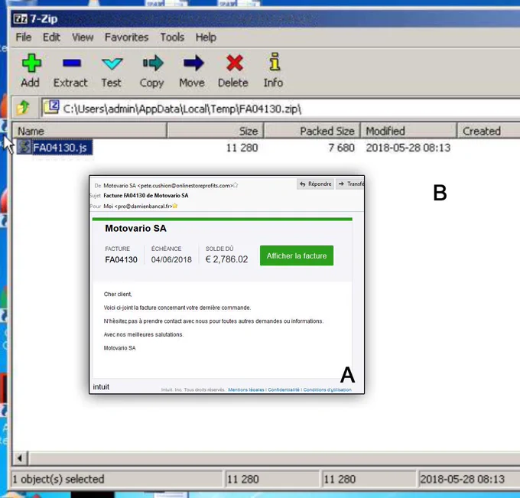Sort by the Created column header
The height and width of the screenshot is (498, 520).
(489, 131)
